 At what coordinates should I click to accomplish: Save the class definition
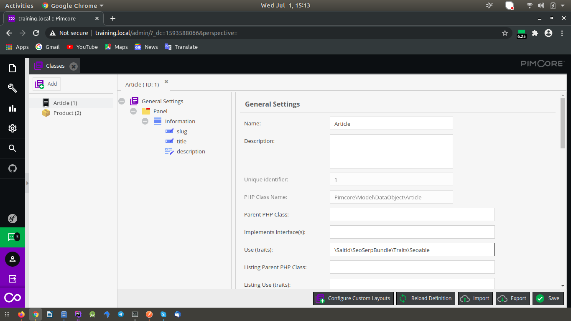coord(548,298)
